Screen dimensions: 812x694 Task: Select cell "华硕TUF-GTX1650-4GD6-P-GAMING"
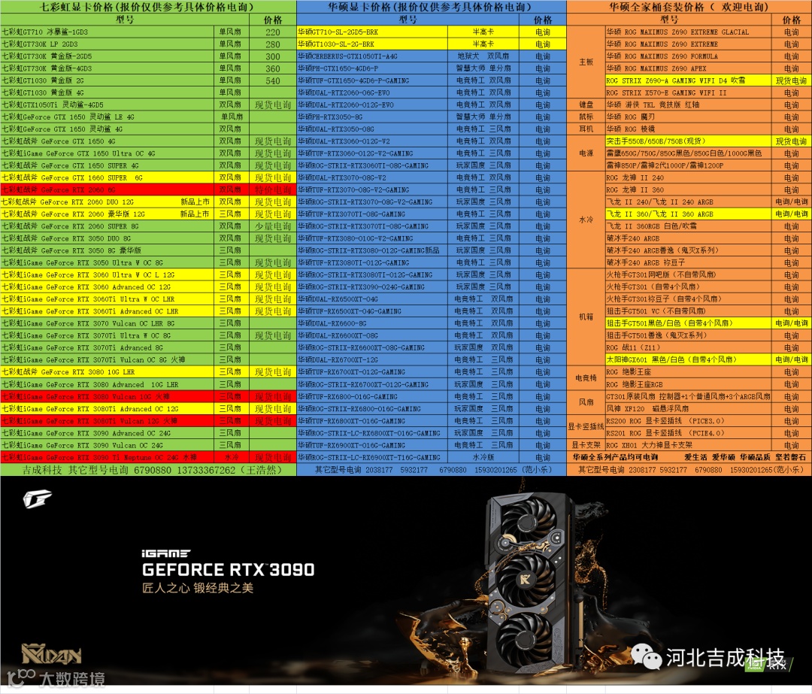click(372, 80)
